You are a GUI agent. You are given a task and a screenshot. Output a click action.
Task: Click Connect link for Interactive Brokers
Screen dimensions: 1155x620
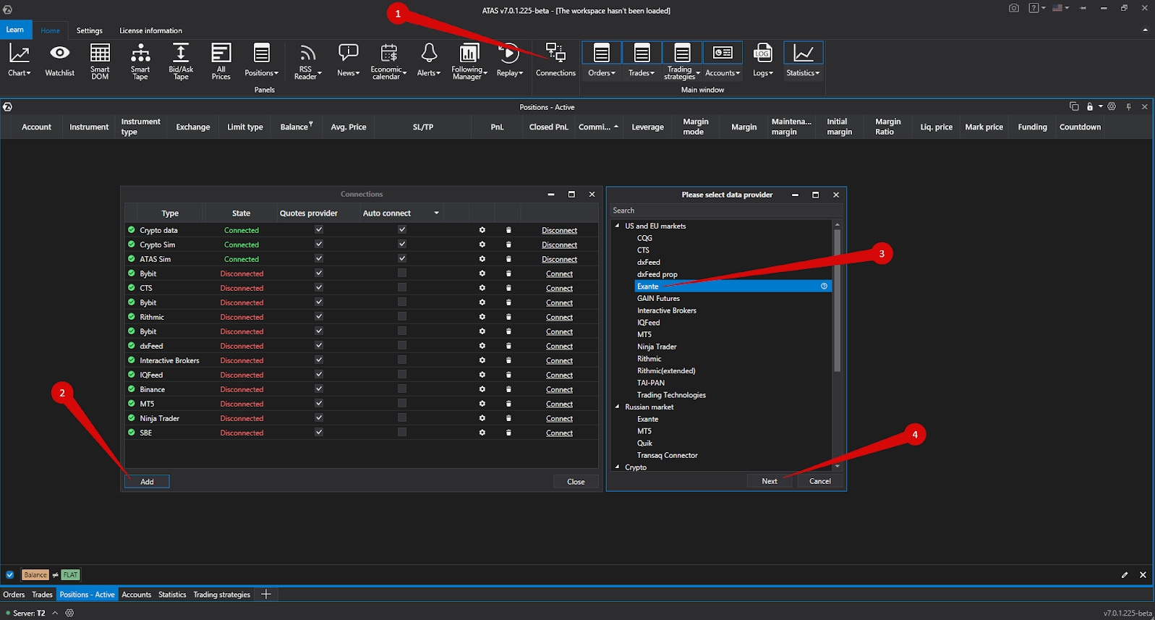coord(559,360)
